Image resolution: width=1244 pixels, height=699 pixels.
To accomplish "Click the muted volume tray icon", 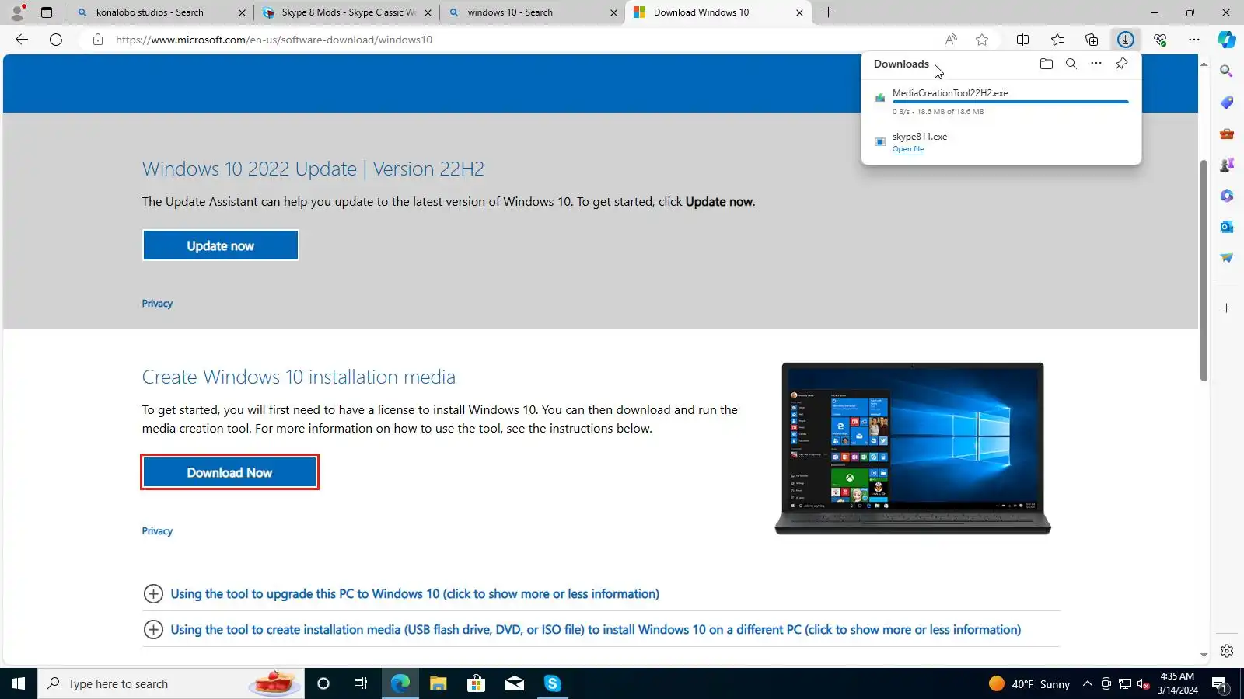I will click(1143, 683).
